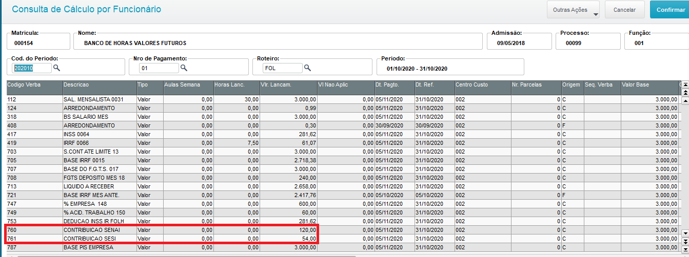Image resolution: width=689 pixels, height=257 pixels.
Task: Open the Outras Ações dropdown
Action: click(574, 10)
